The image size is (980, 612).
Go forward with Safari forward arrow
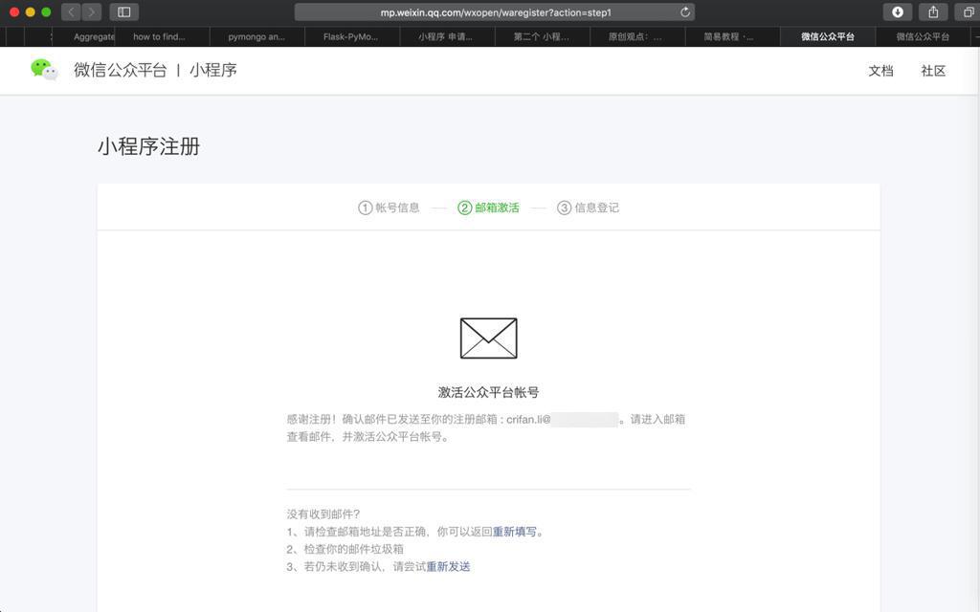(91, 11)
